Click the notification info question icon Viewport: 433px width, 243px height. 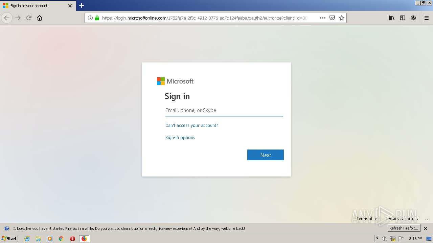coord(6,228)
